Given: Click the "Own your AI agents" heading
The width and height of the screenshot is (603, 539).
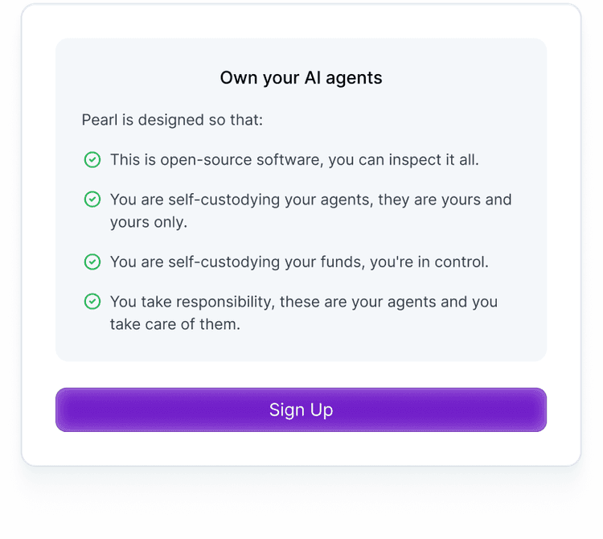Looking at the screenshot, I should tap(301, 78).
